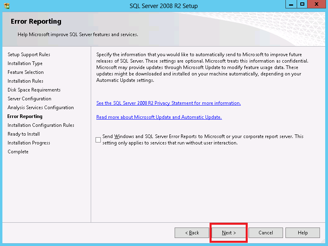Enable sending Windows and SQL Server Error Reports

[x=98, y=140]
